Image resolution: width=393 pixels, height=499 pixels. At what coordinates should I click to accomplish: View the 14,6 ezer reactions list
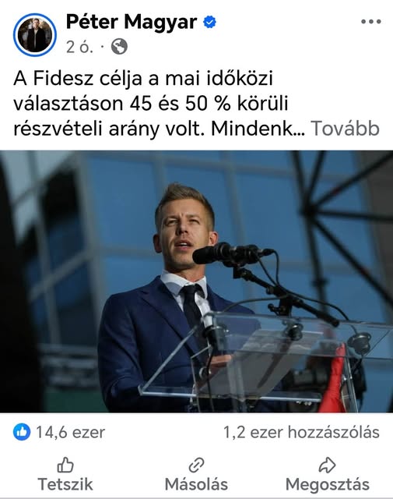point(70,432)
